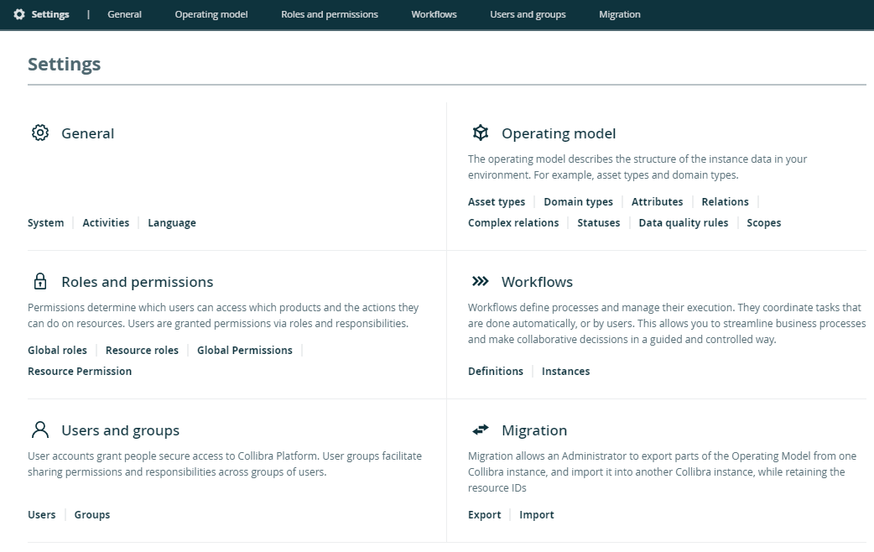Open the Global roles link
Screen dimensions: 874x552
[57, 350]
